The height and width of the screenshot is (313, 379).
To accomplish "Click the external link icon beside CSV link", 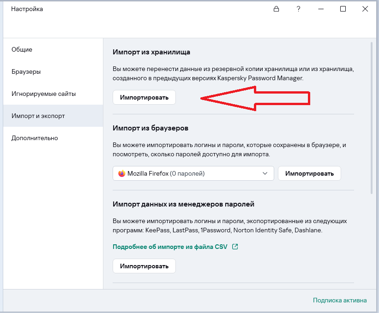I will 235,247.
